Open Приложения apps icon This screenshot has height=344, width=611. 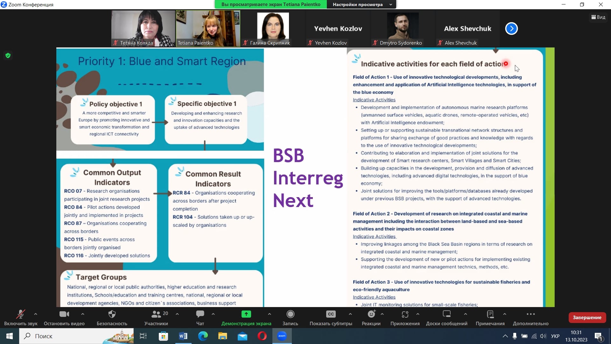point(405,314)
